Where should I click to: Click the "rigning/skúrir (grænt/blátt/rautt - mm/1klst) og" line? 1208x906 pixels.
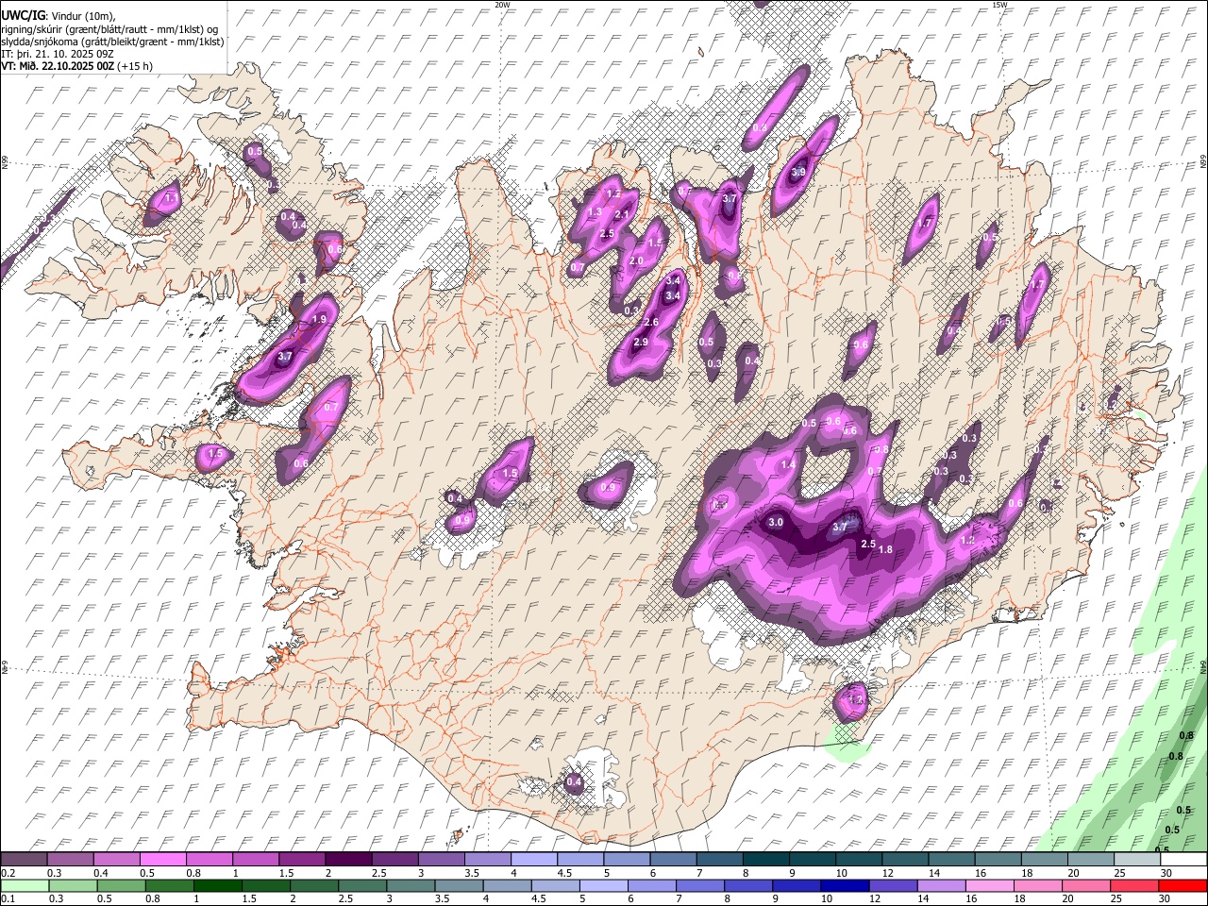coord(110,29)
